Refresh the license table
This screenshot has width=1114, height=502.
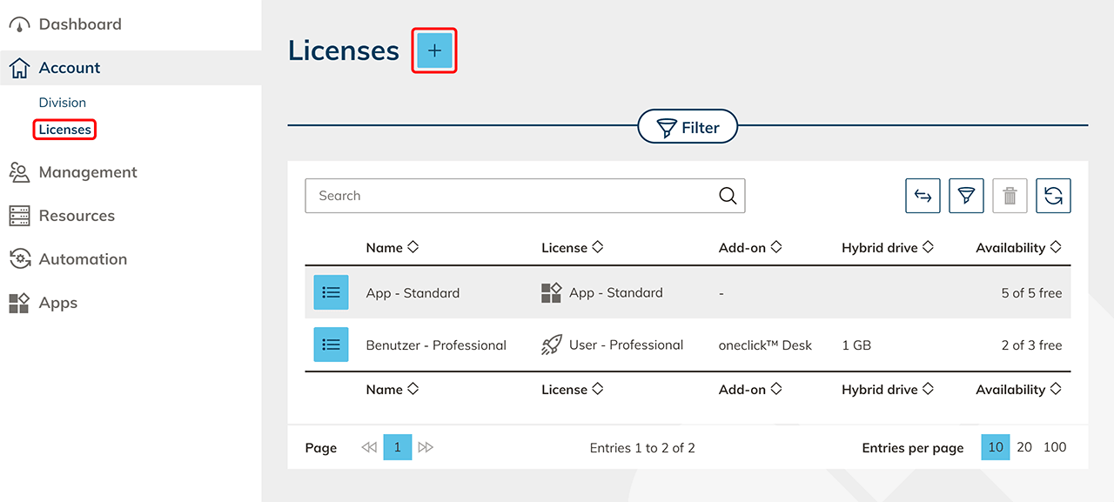[x=1053, y=196]
